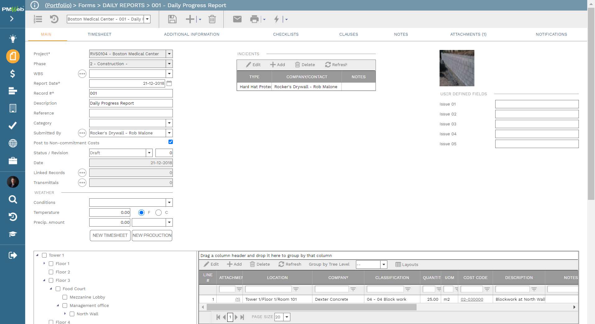Expand the Floor 4 tree node
The height and width of the screenshot is (324, 595).
tap(44, 322)
